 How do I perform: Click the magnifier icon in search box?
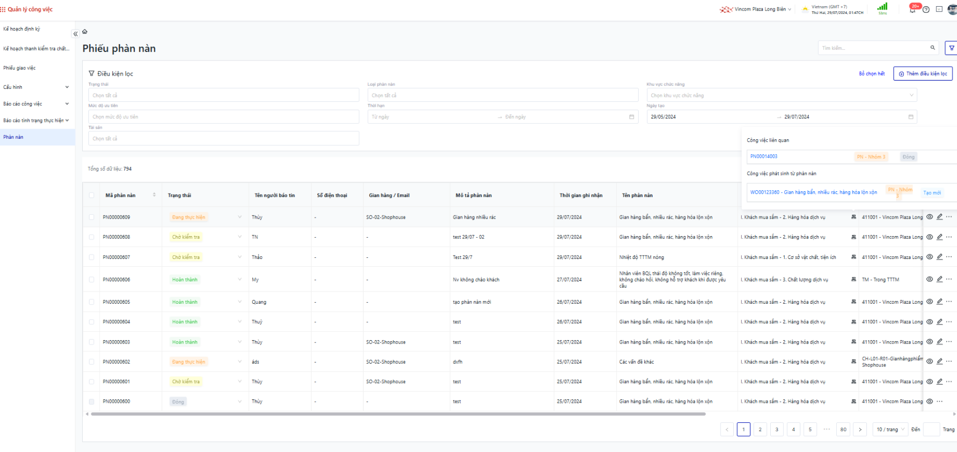(932, 48)
